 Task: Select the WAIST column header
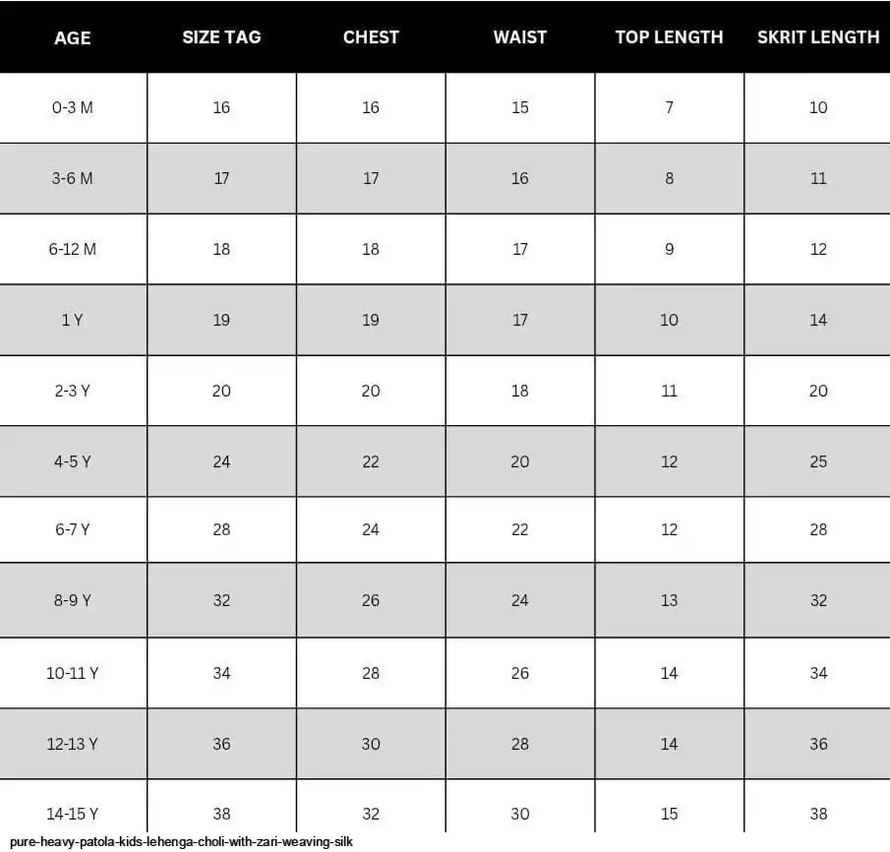point(520,37)
